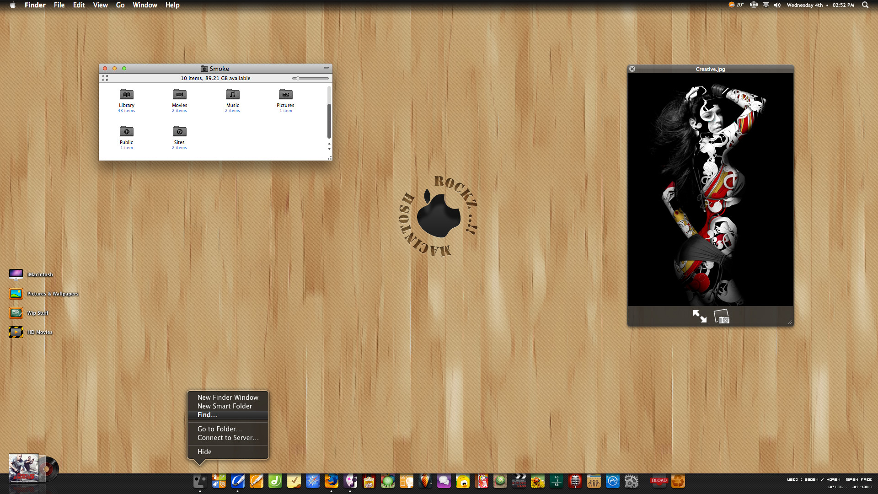
Task: Open the iTunes music note icon in the dock
Action: pos(350,481)
